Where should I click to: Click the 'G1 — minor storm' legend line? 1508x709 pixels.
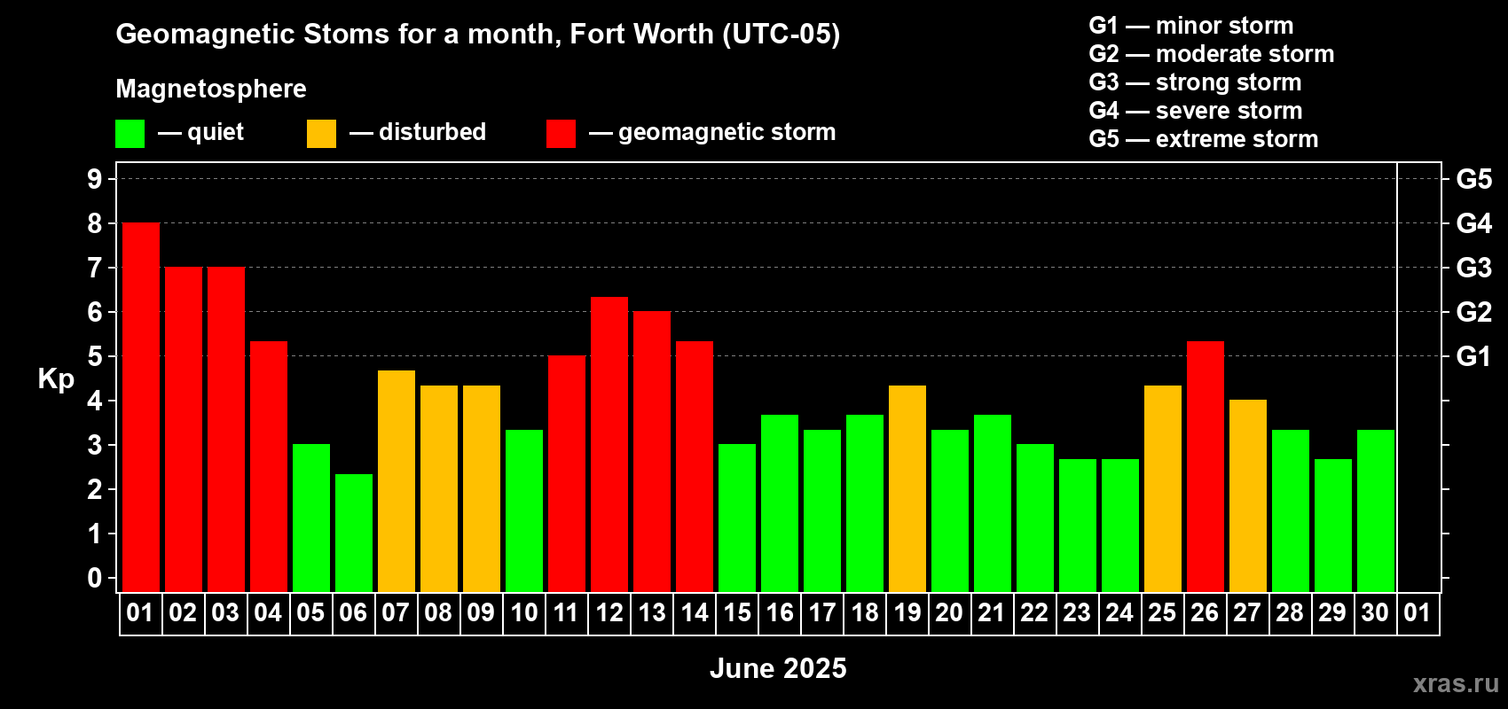(1191, 26)
